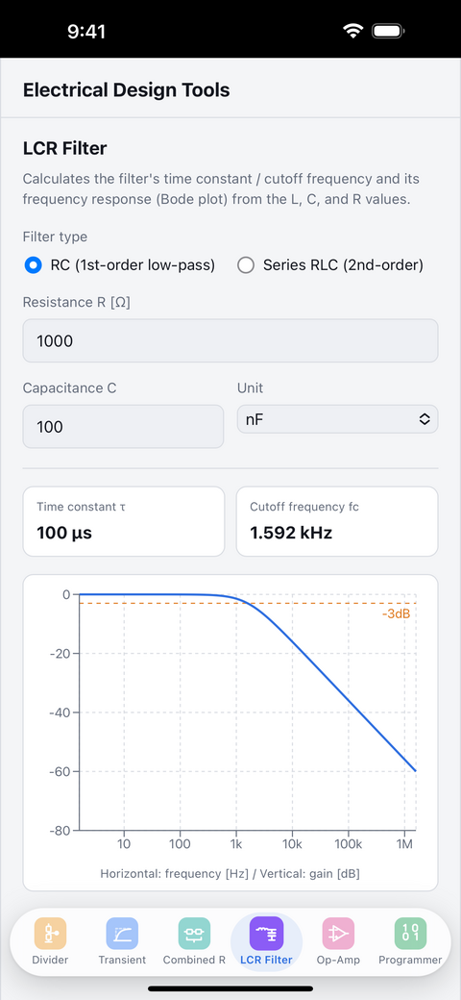Tap the Capacitance C label

click(x=69, y=388)
